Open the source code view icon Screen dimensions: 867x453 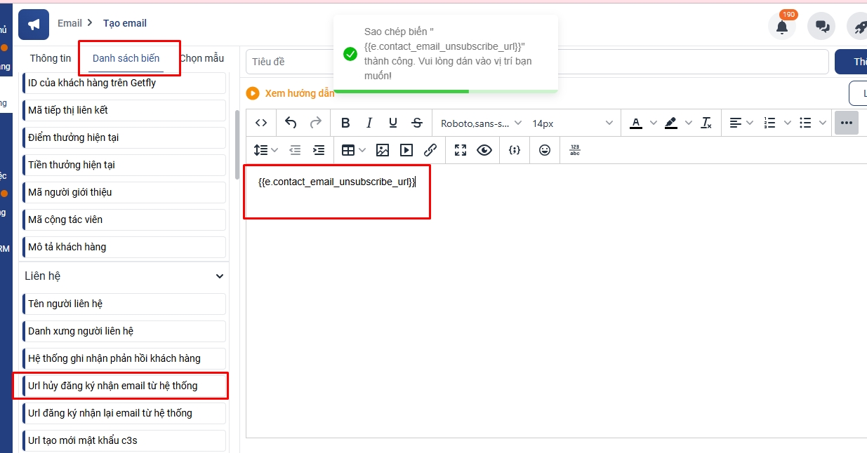tap(261, 123)
